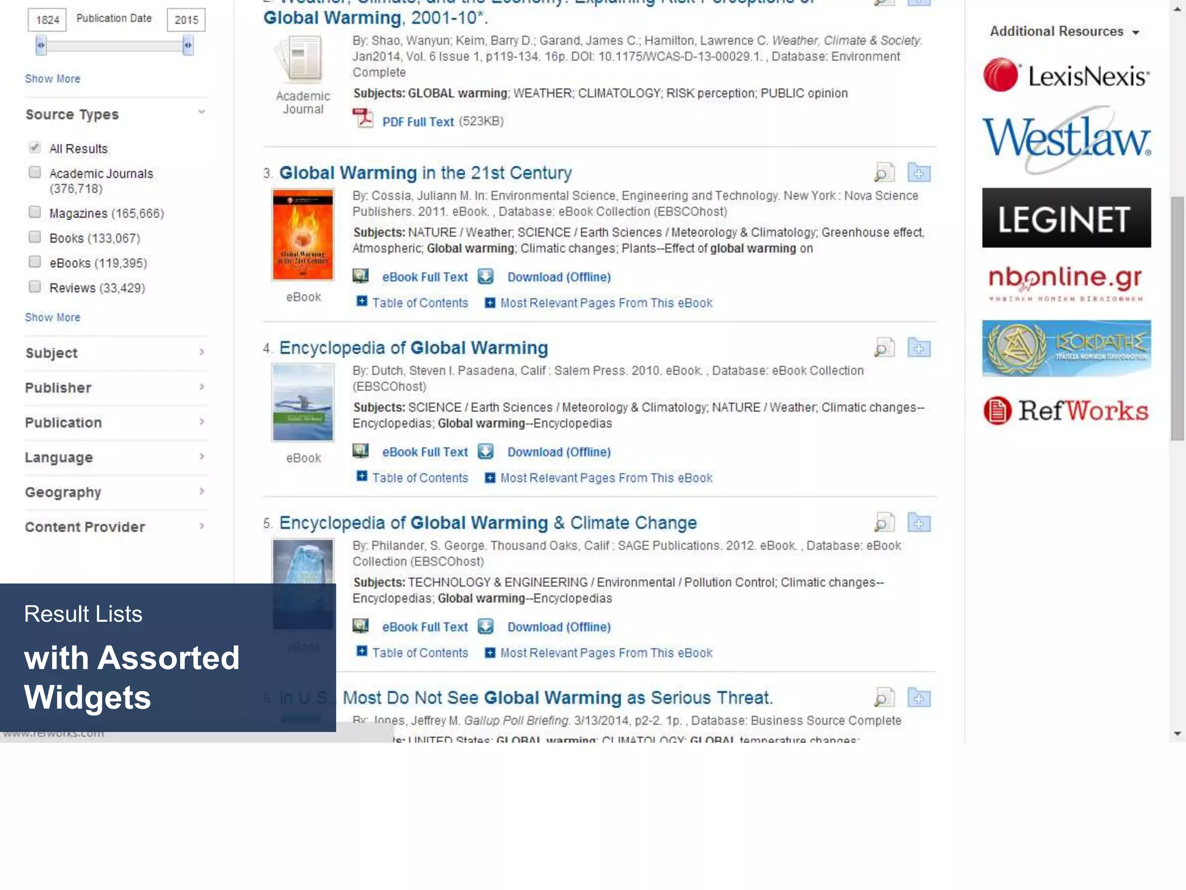Check the eBooks source type

(x=35, y=262)
